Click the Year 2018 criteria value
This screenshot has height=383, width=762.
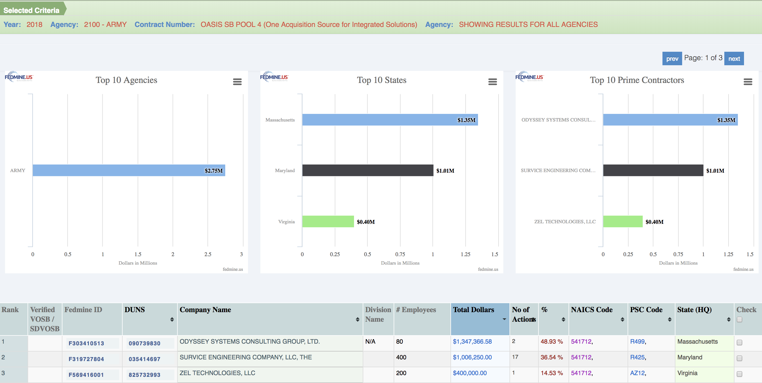[x=34, y=24]
